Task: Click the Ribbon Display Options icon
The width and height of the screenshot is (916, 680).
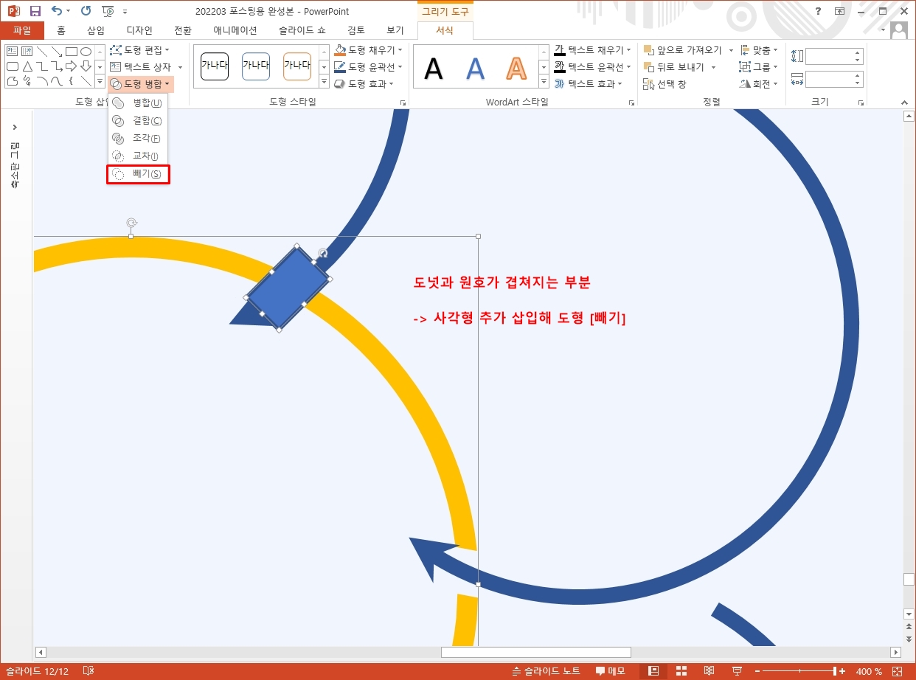Action: (x=840, y=11)
